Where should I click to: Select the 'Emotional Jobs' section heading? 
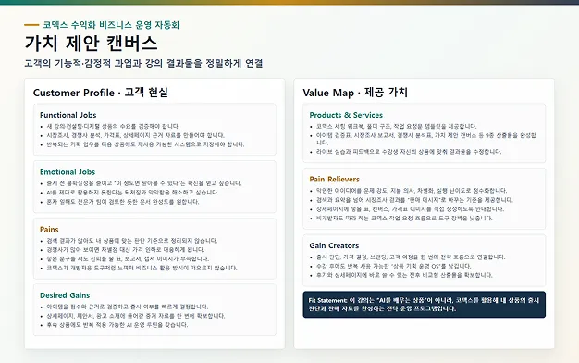pos(68,172)
